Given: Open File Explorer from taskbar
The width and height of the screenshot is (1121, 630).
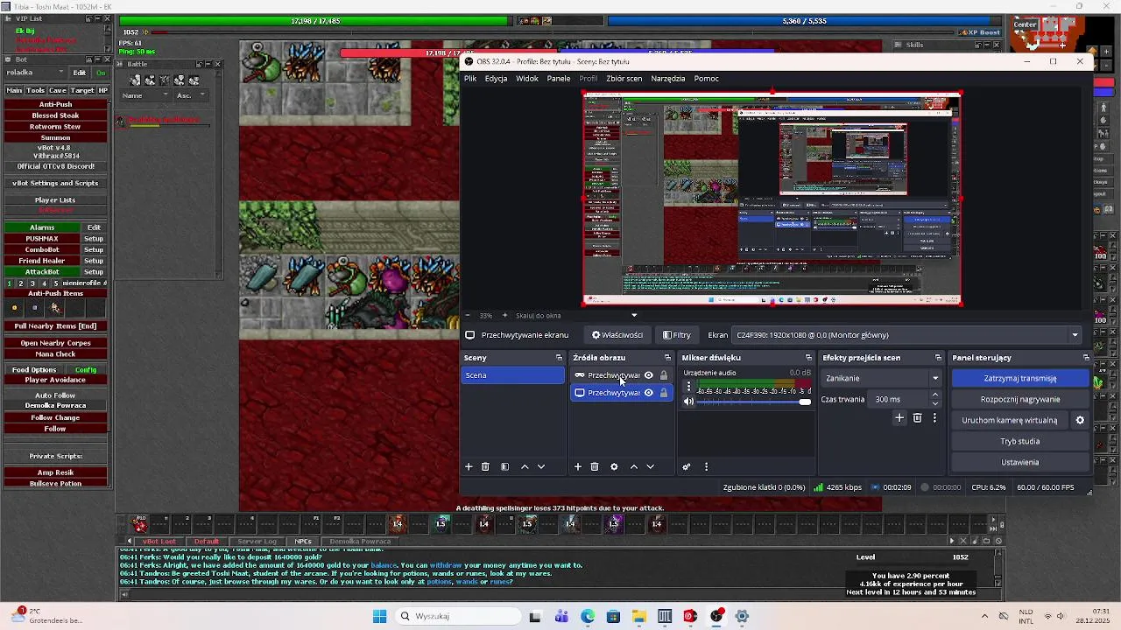Looking at the screenshot, I should [639, 616].
